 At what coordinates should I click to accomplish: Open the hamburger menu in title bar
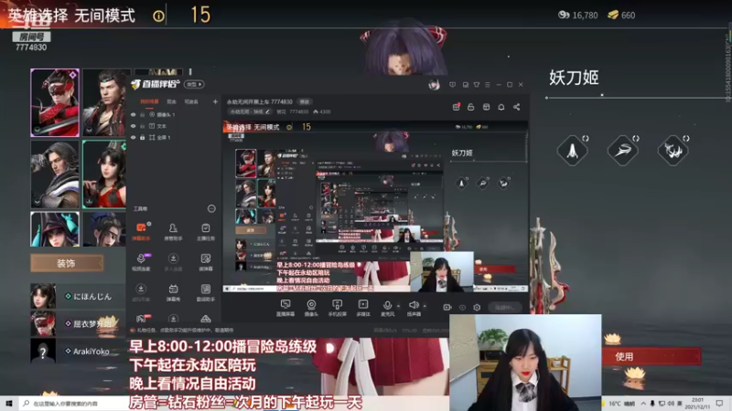tap(488, 85)
